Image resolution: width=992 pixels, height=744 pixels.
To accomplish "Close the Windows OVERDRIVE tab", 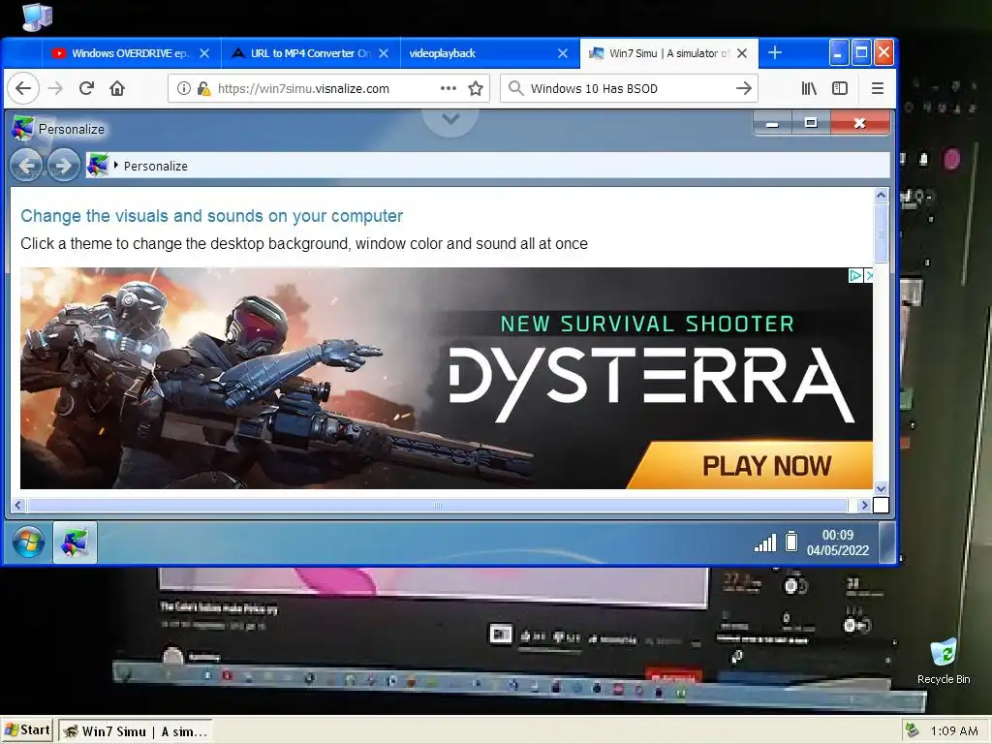I will pos(204,54).
